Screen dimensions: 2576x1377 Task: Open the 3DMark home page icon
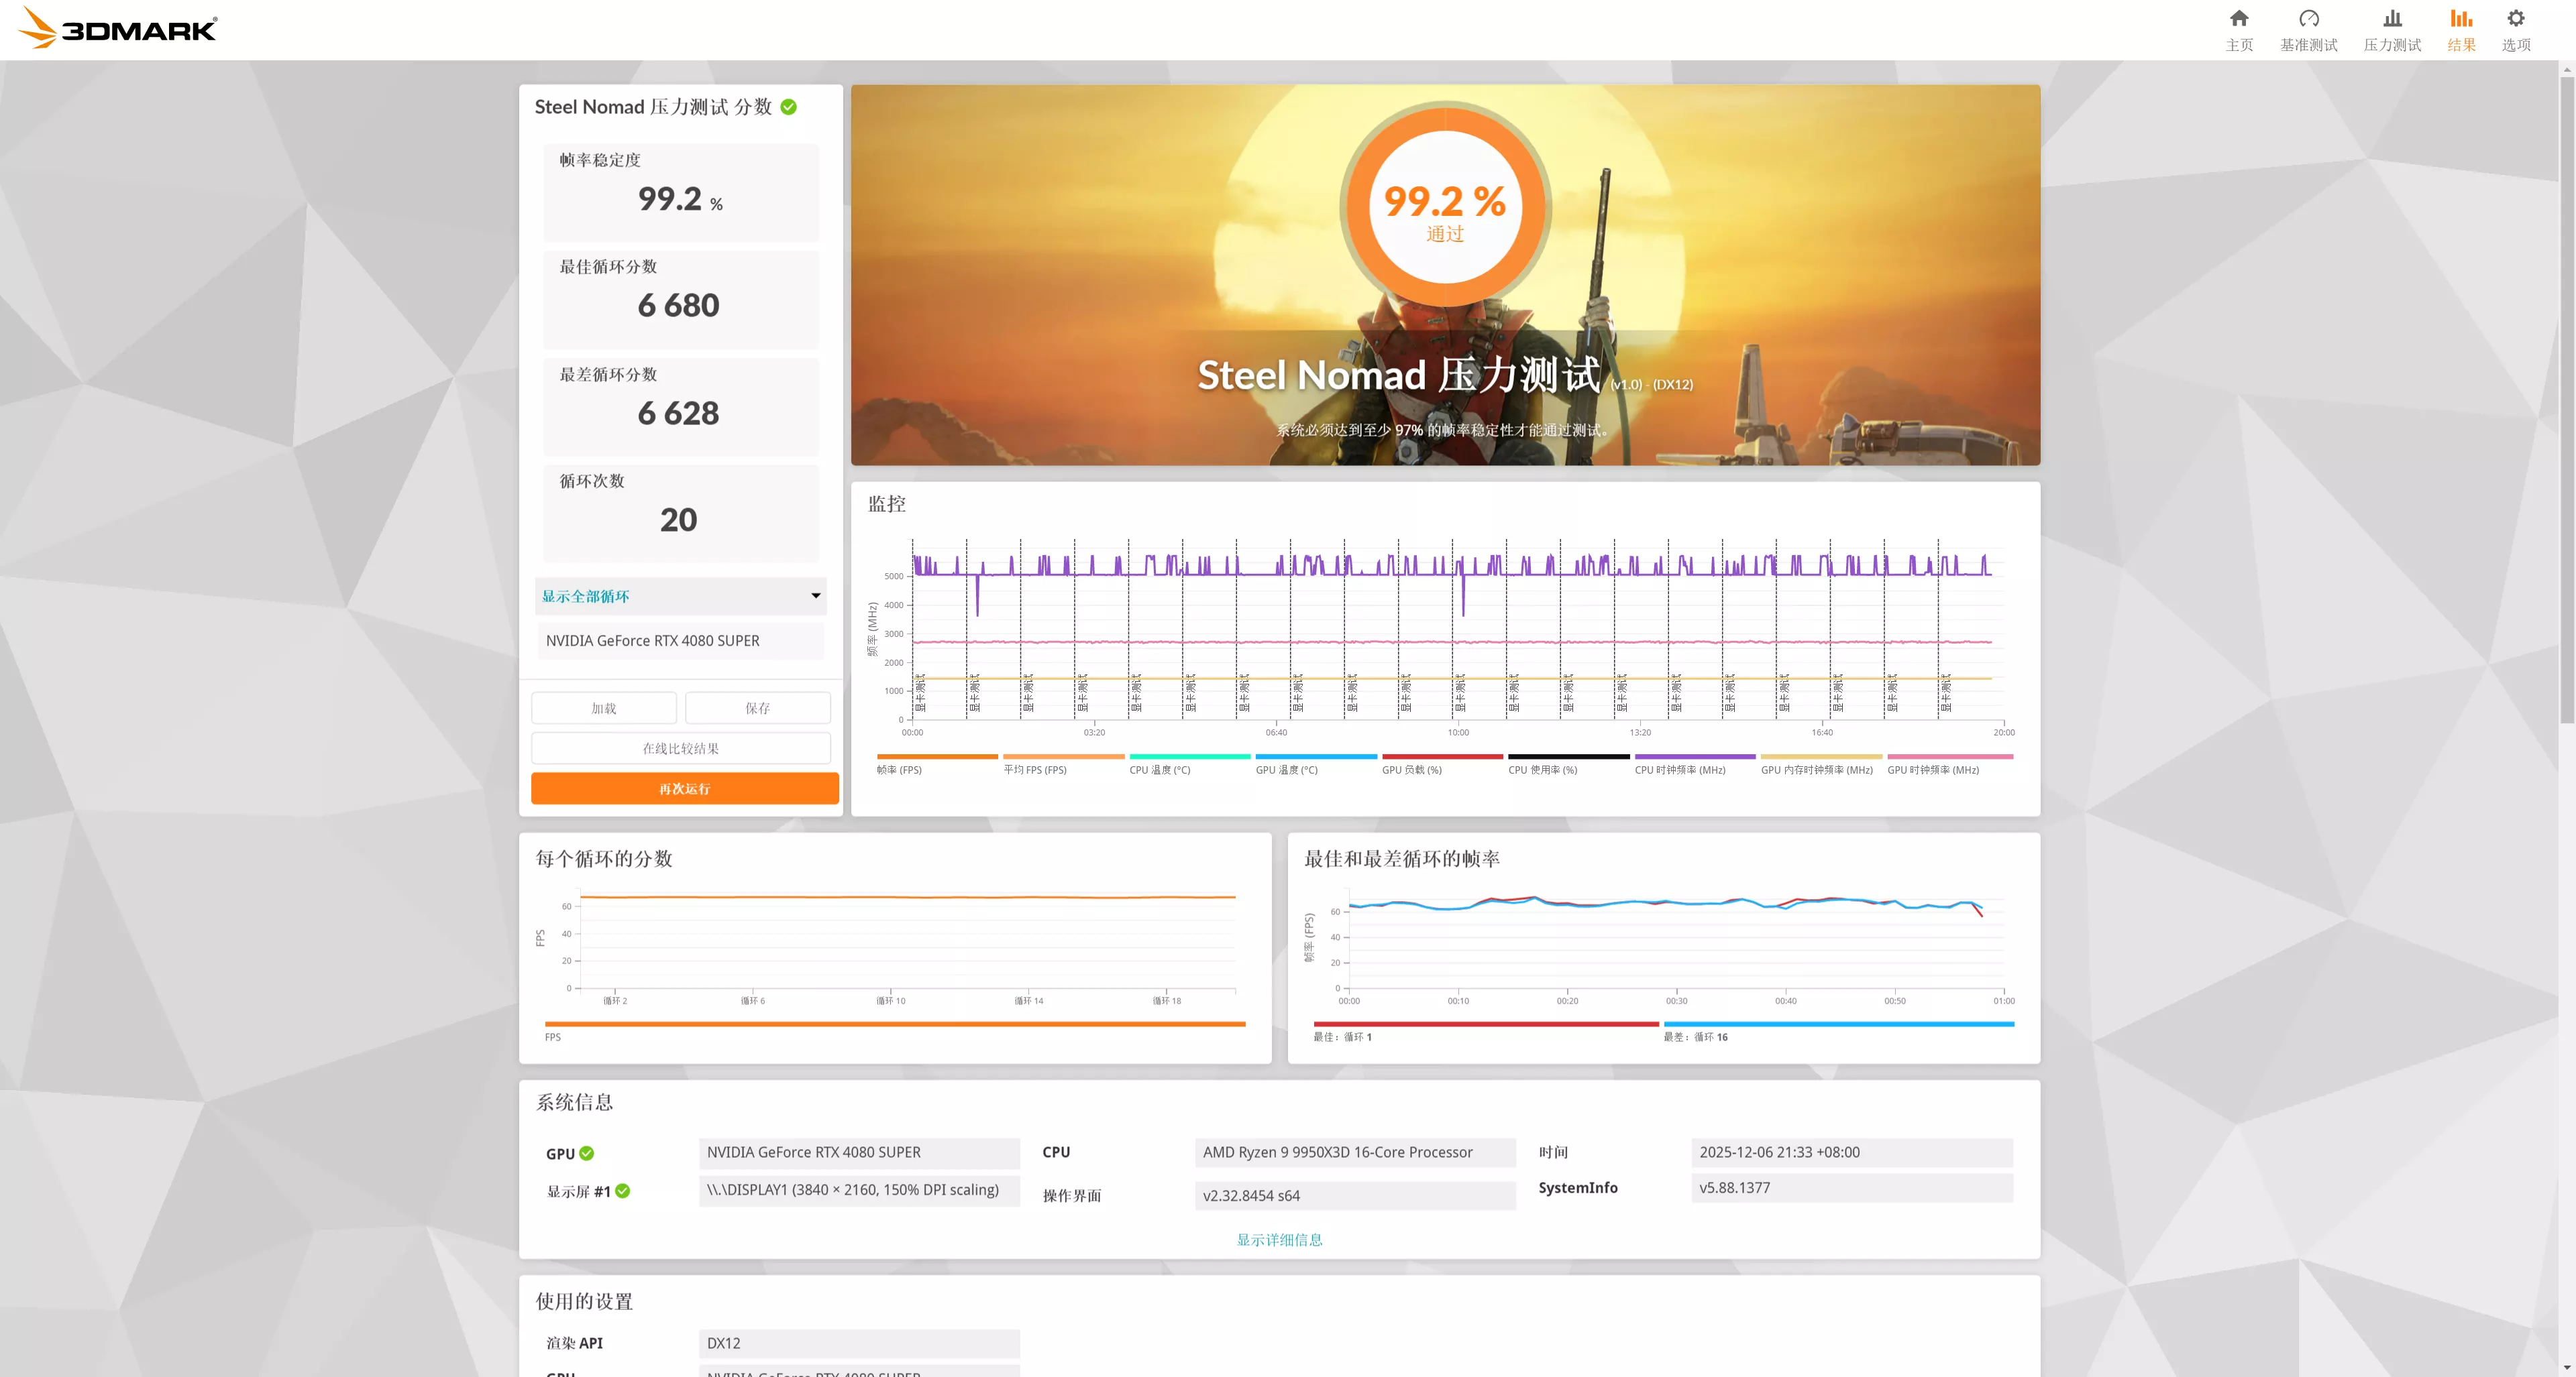[x=2238, y=28]
